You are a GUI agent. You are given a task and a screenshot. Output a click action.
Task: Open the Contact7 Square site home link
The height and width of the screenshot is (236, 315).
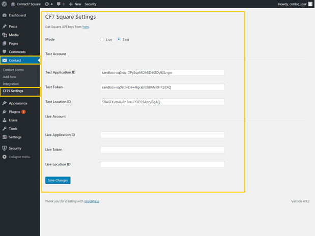coord(26,4)
